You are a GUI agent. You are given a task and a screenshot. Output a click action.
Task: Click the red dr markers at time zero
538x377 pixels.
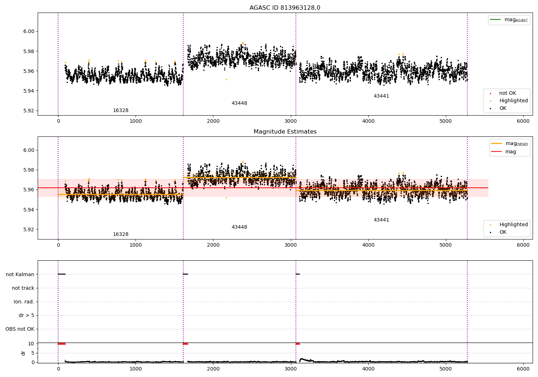tap(62, 344)
